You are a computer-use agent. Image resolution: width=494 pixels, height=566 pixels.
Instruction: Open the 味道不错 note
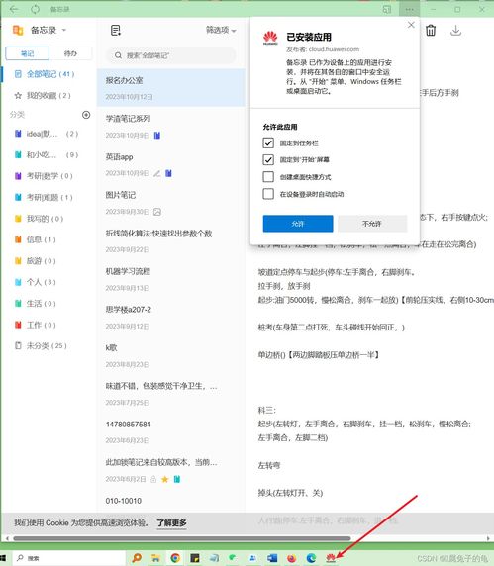coord(170,394)
